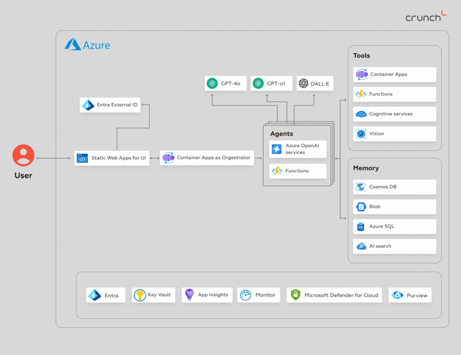This screenshot has height=355, width=461.
Task: Click the Azure wordmark text
Action: click(96, 46)
